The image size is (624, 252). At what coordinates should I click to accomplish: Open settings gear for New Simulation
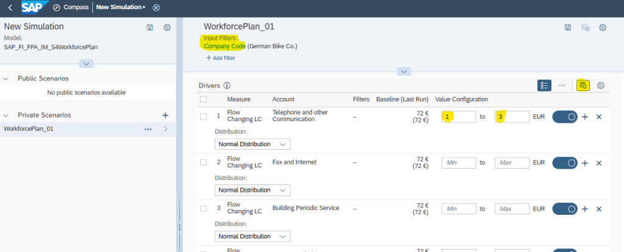167,27
